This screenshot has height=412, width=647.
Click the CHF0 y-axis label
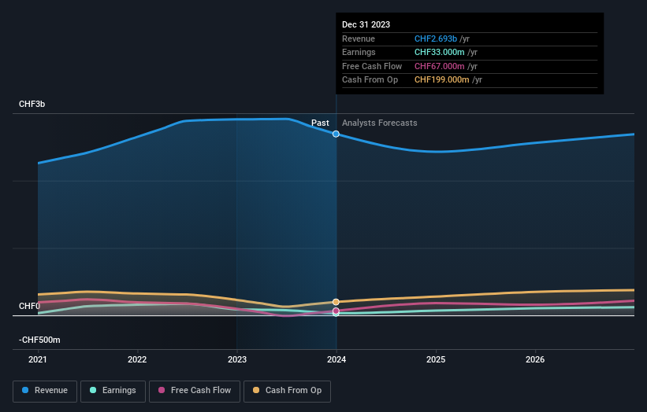tap(29, 306)
